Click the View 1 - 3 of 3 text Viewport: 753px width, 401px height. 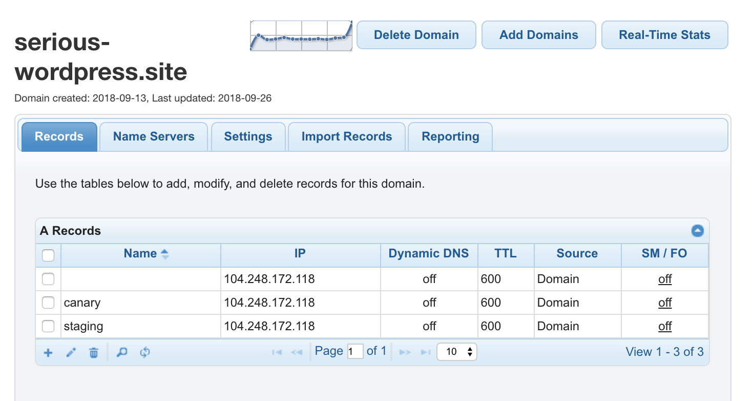pyautogui.click(x=664, y=352)
